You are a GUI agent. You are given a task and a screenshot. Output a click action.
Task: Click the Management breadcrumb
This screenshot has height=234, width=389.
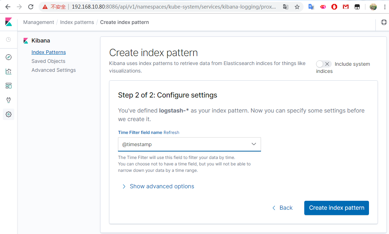(39, 22)
